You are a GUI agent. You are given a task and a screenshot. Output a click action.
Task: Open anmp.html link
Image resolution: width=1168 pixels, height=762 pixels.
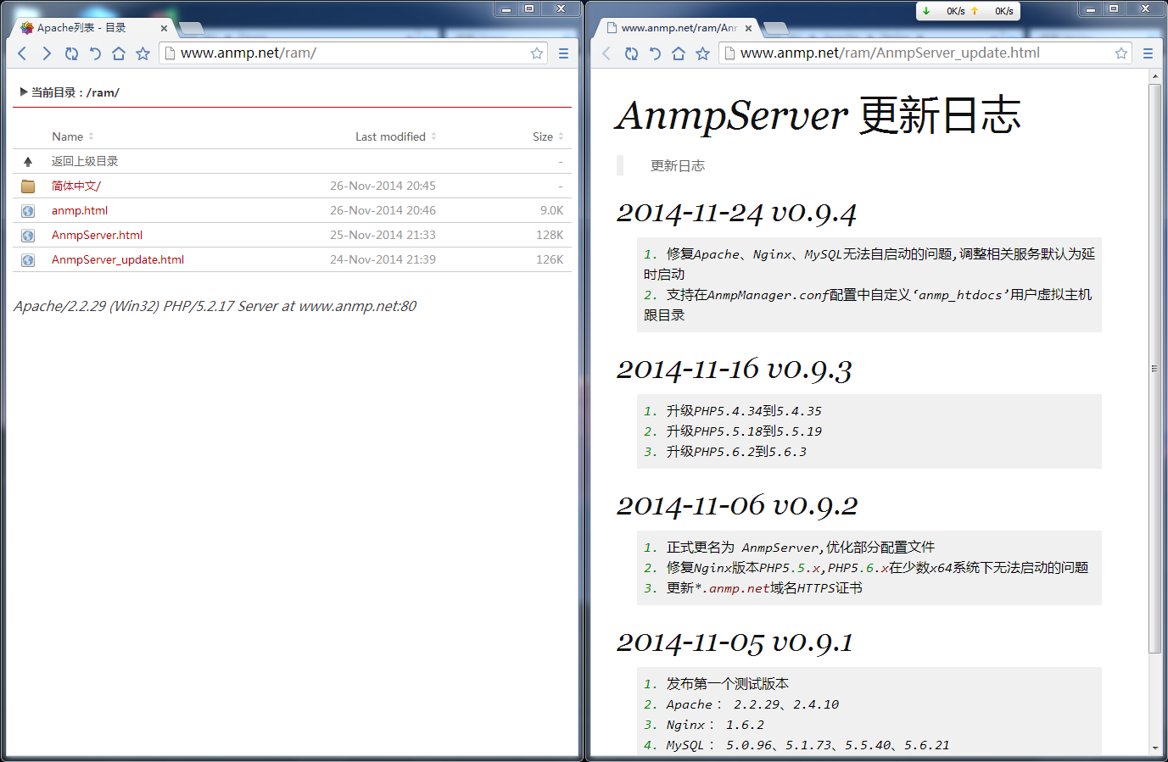[80, 210]
